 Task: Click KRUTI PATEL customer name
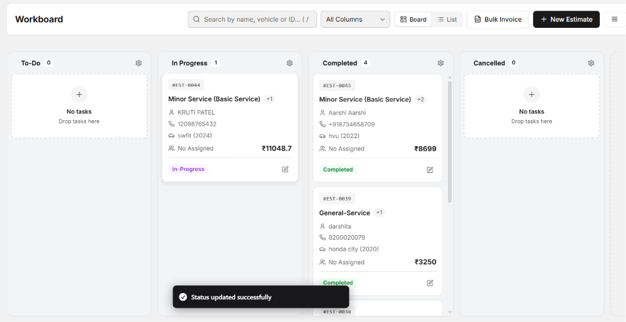pyautogui.click(x=196, y=112)
